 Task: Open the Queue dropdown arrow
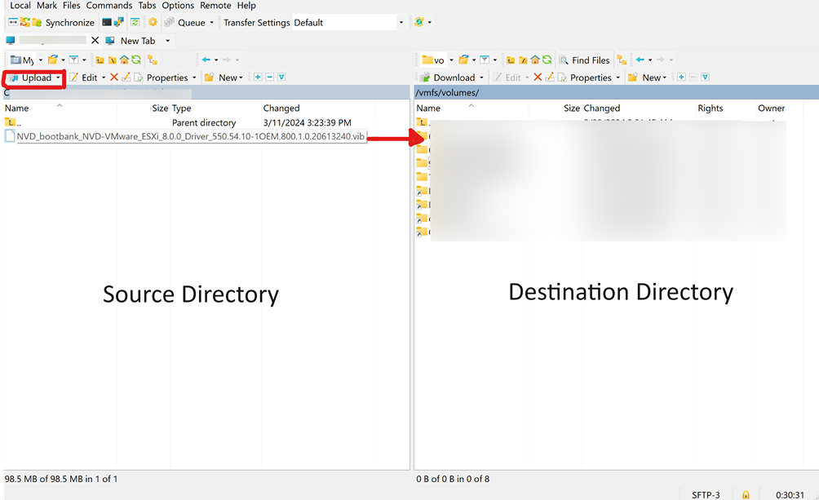[212, 23]
